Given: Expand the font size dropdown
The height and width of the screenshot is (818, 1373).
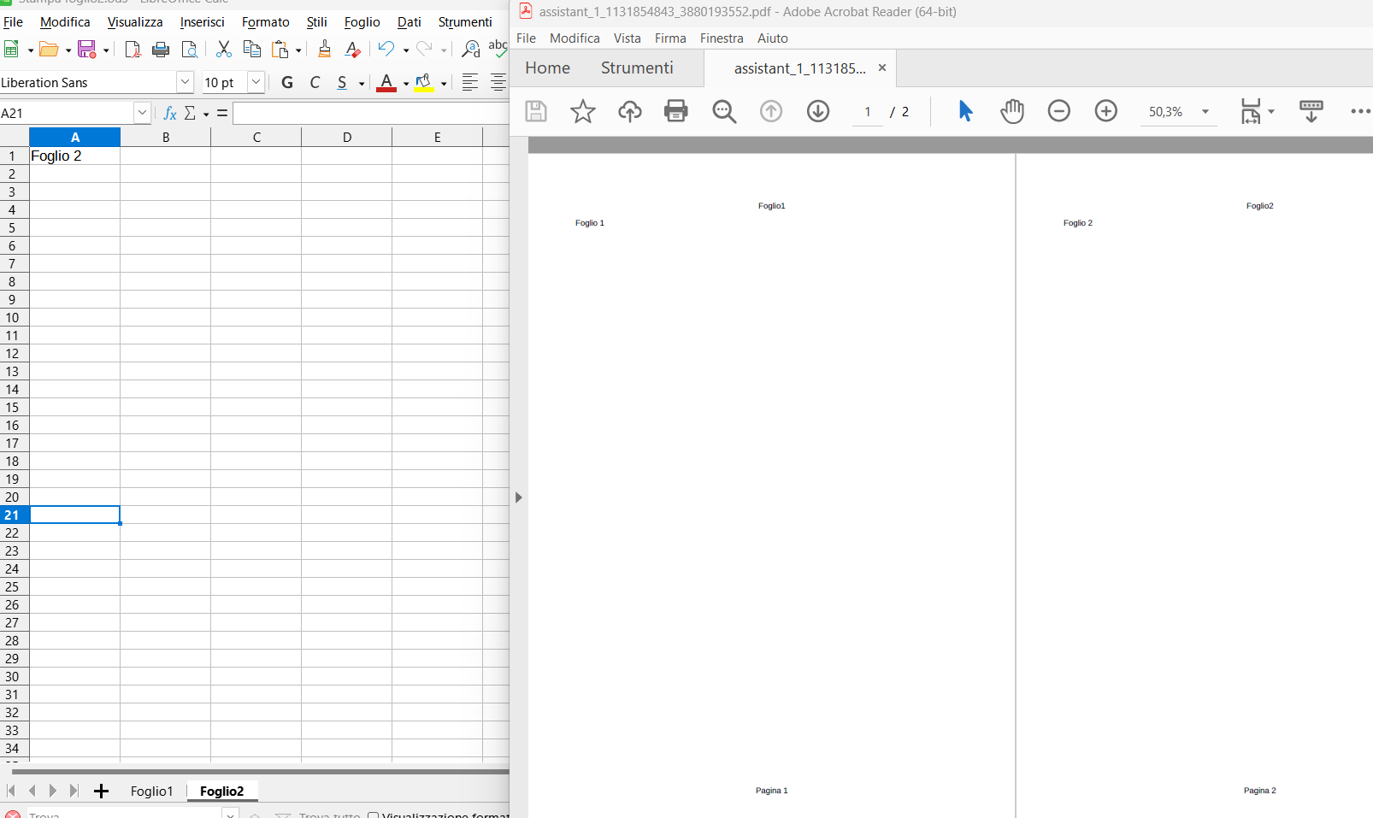Looking at the screenshot, I should point(256,82).
